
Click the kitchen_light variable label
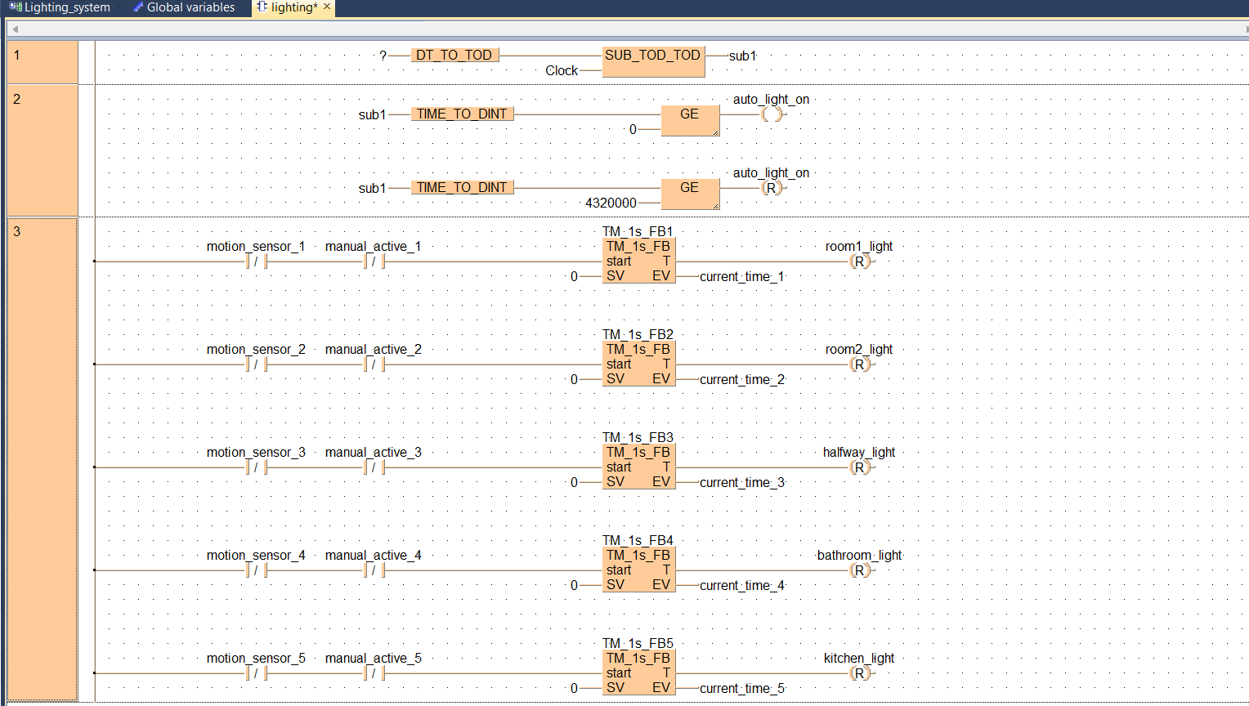click(x=859, y=659)
